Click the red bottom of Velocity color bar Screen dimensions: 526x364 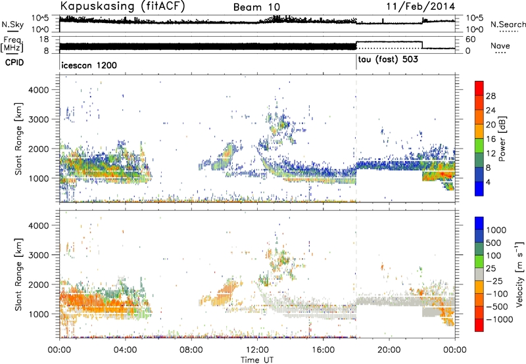pos(479,325)
